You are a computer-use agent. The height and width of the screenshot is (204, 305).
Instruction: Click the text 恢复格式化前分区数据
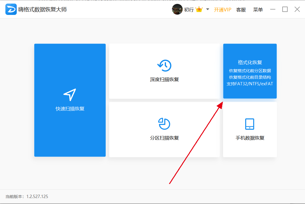250,71
